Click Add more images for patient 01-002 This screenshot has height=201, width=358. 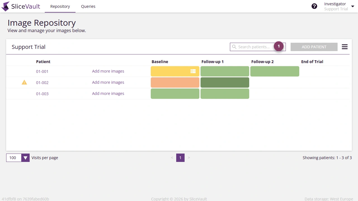(x=108, y=82)
